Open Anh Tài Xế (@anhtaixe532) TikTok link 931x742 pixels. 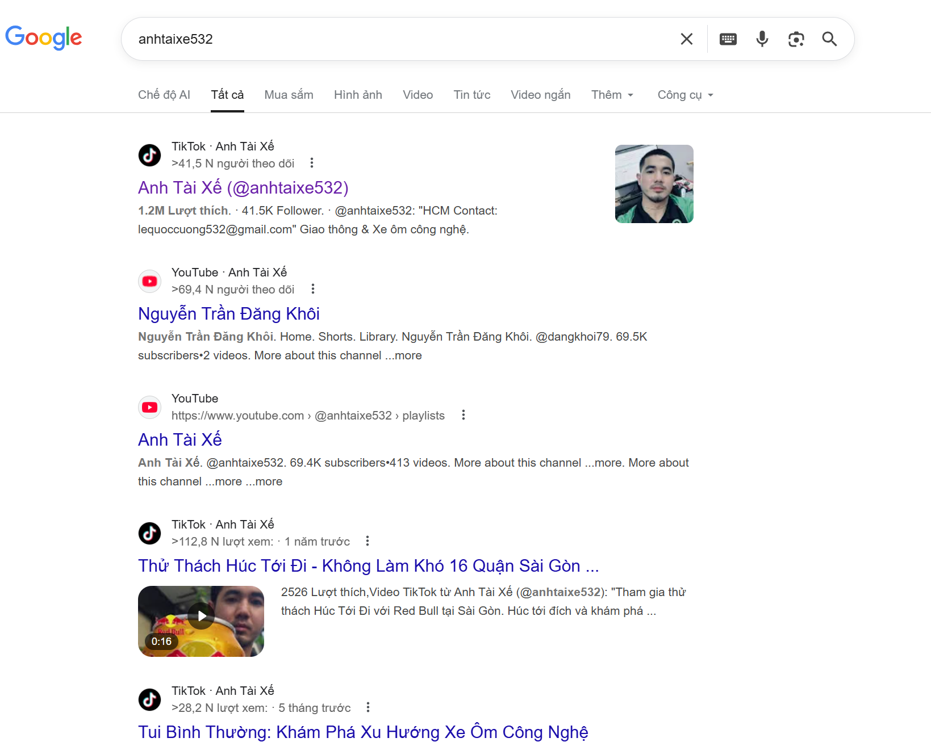243,188
